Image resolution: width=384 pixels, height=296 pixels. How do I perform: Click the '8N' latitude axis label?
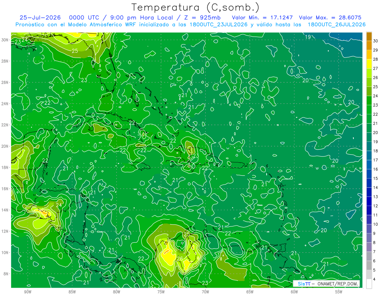6,274
